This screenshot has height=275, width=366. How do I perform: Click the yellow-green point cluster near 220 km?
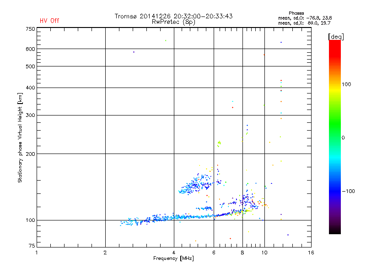pos(219,143)
